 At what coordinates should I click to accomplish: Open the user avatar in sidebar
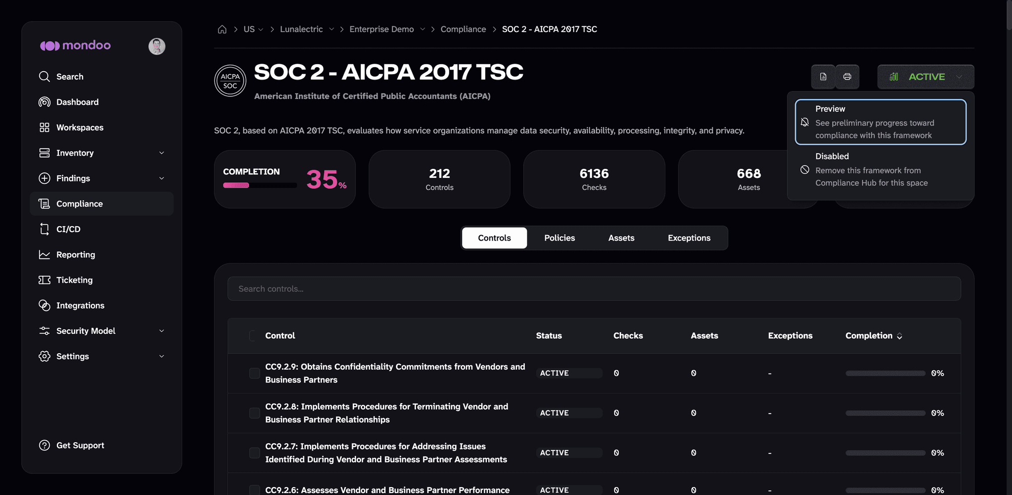[x=157, y=46]
